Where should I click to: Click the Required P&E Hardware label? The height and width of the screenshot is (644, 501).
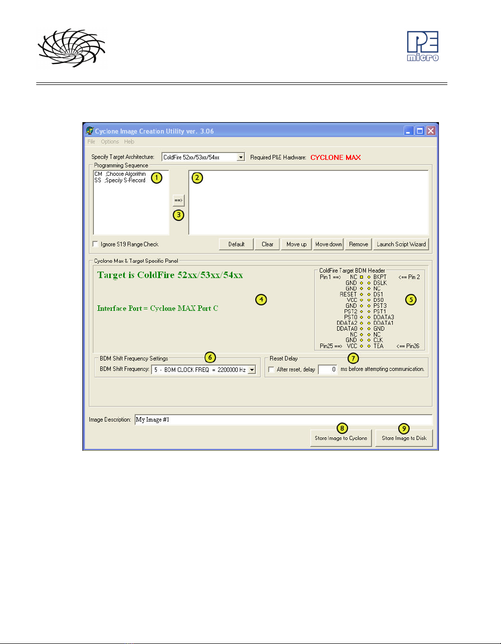(x=278, y=157)
